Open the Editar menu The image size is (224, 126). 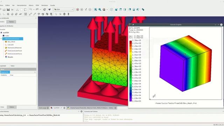point(8,5)
